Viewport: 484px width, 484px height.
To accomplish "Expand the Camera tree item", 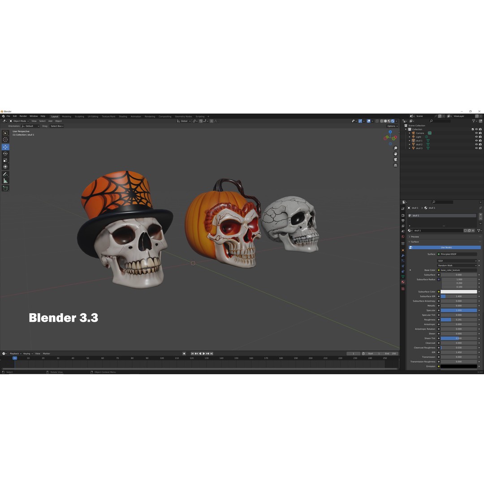I will pos(409,133).
